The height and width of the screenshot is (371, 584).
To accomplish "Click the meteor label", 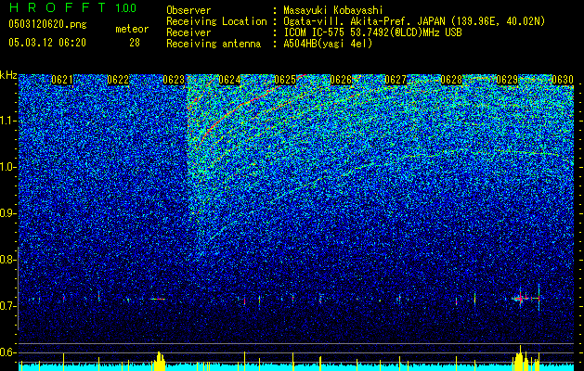I will 132,29.
